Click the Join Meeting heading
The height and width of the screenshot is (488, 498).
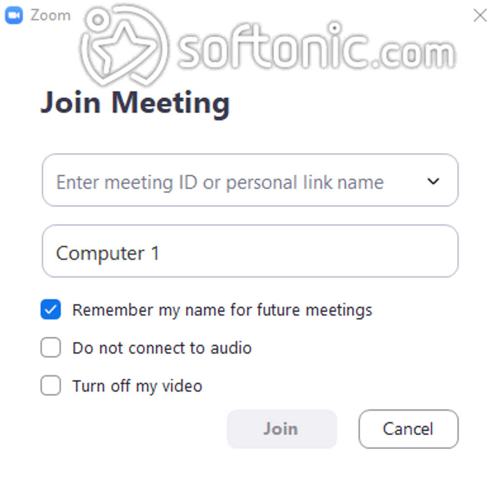point(135,103)
